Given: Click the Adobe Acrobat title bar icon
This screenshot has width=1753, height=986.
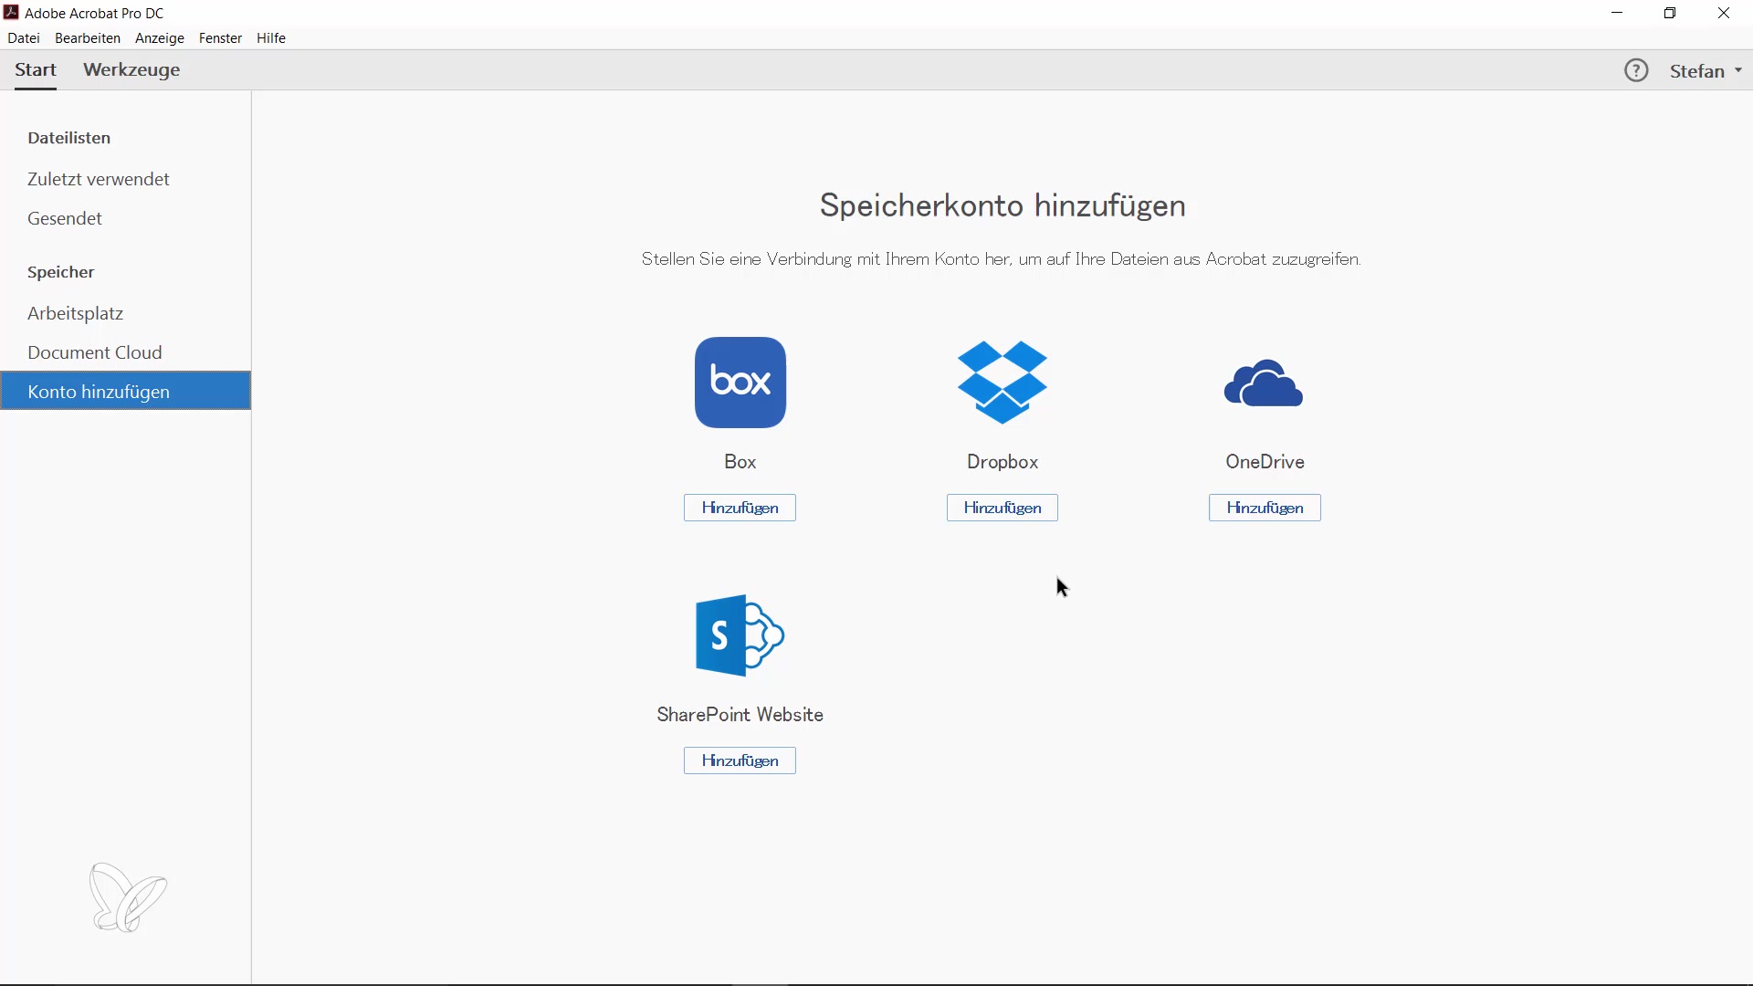Looking at the screenshot, I should tap(12, 13).
